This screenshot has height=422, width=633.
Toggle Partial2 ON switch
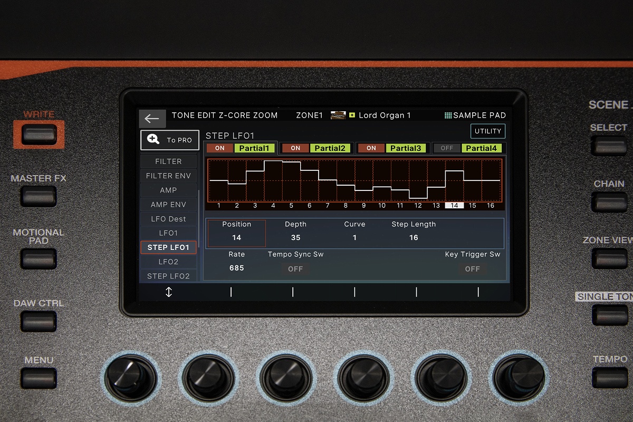click(295, 148)
